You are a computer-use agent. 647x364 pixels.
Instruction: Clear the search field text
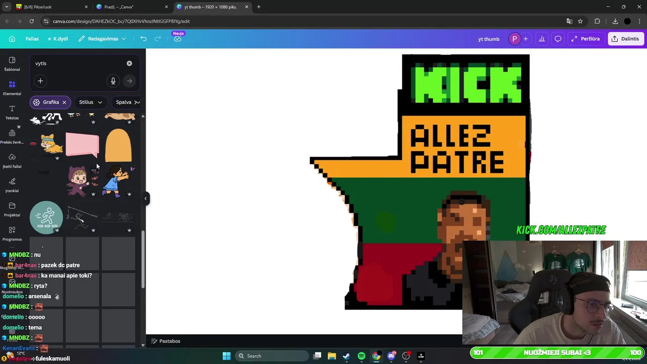129,63
